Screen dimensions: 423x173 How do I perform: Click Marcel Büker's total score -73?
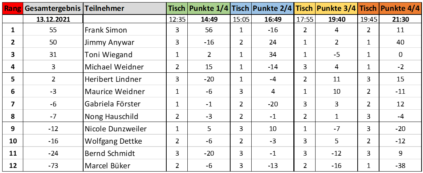point(53,166)
